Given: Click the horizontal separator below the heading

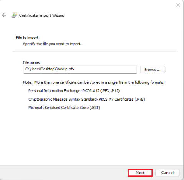Looking at the screenshot, I should coord(94,51).
